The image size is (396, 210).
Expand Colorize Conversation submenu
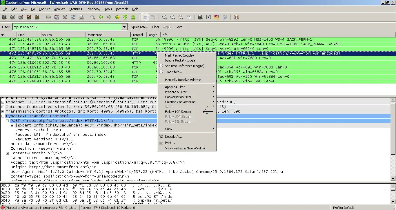(x=187, y=102)
